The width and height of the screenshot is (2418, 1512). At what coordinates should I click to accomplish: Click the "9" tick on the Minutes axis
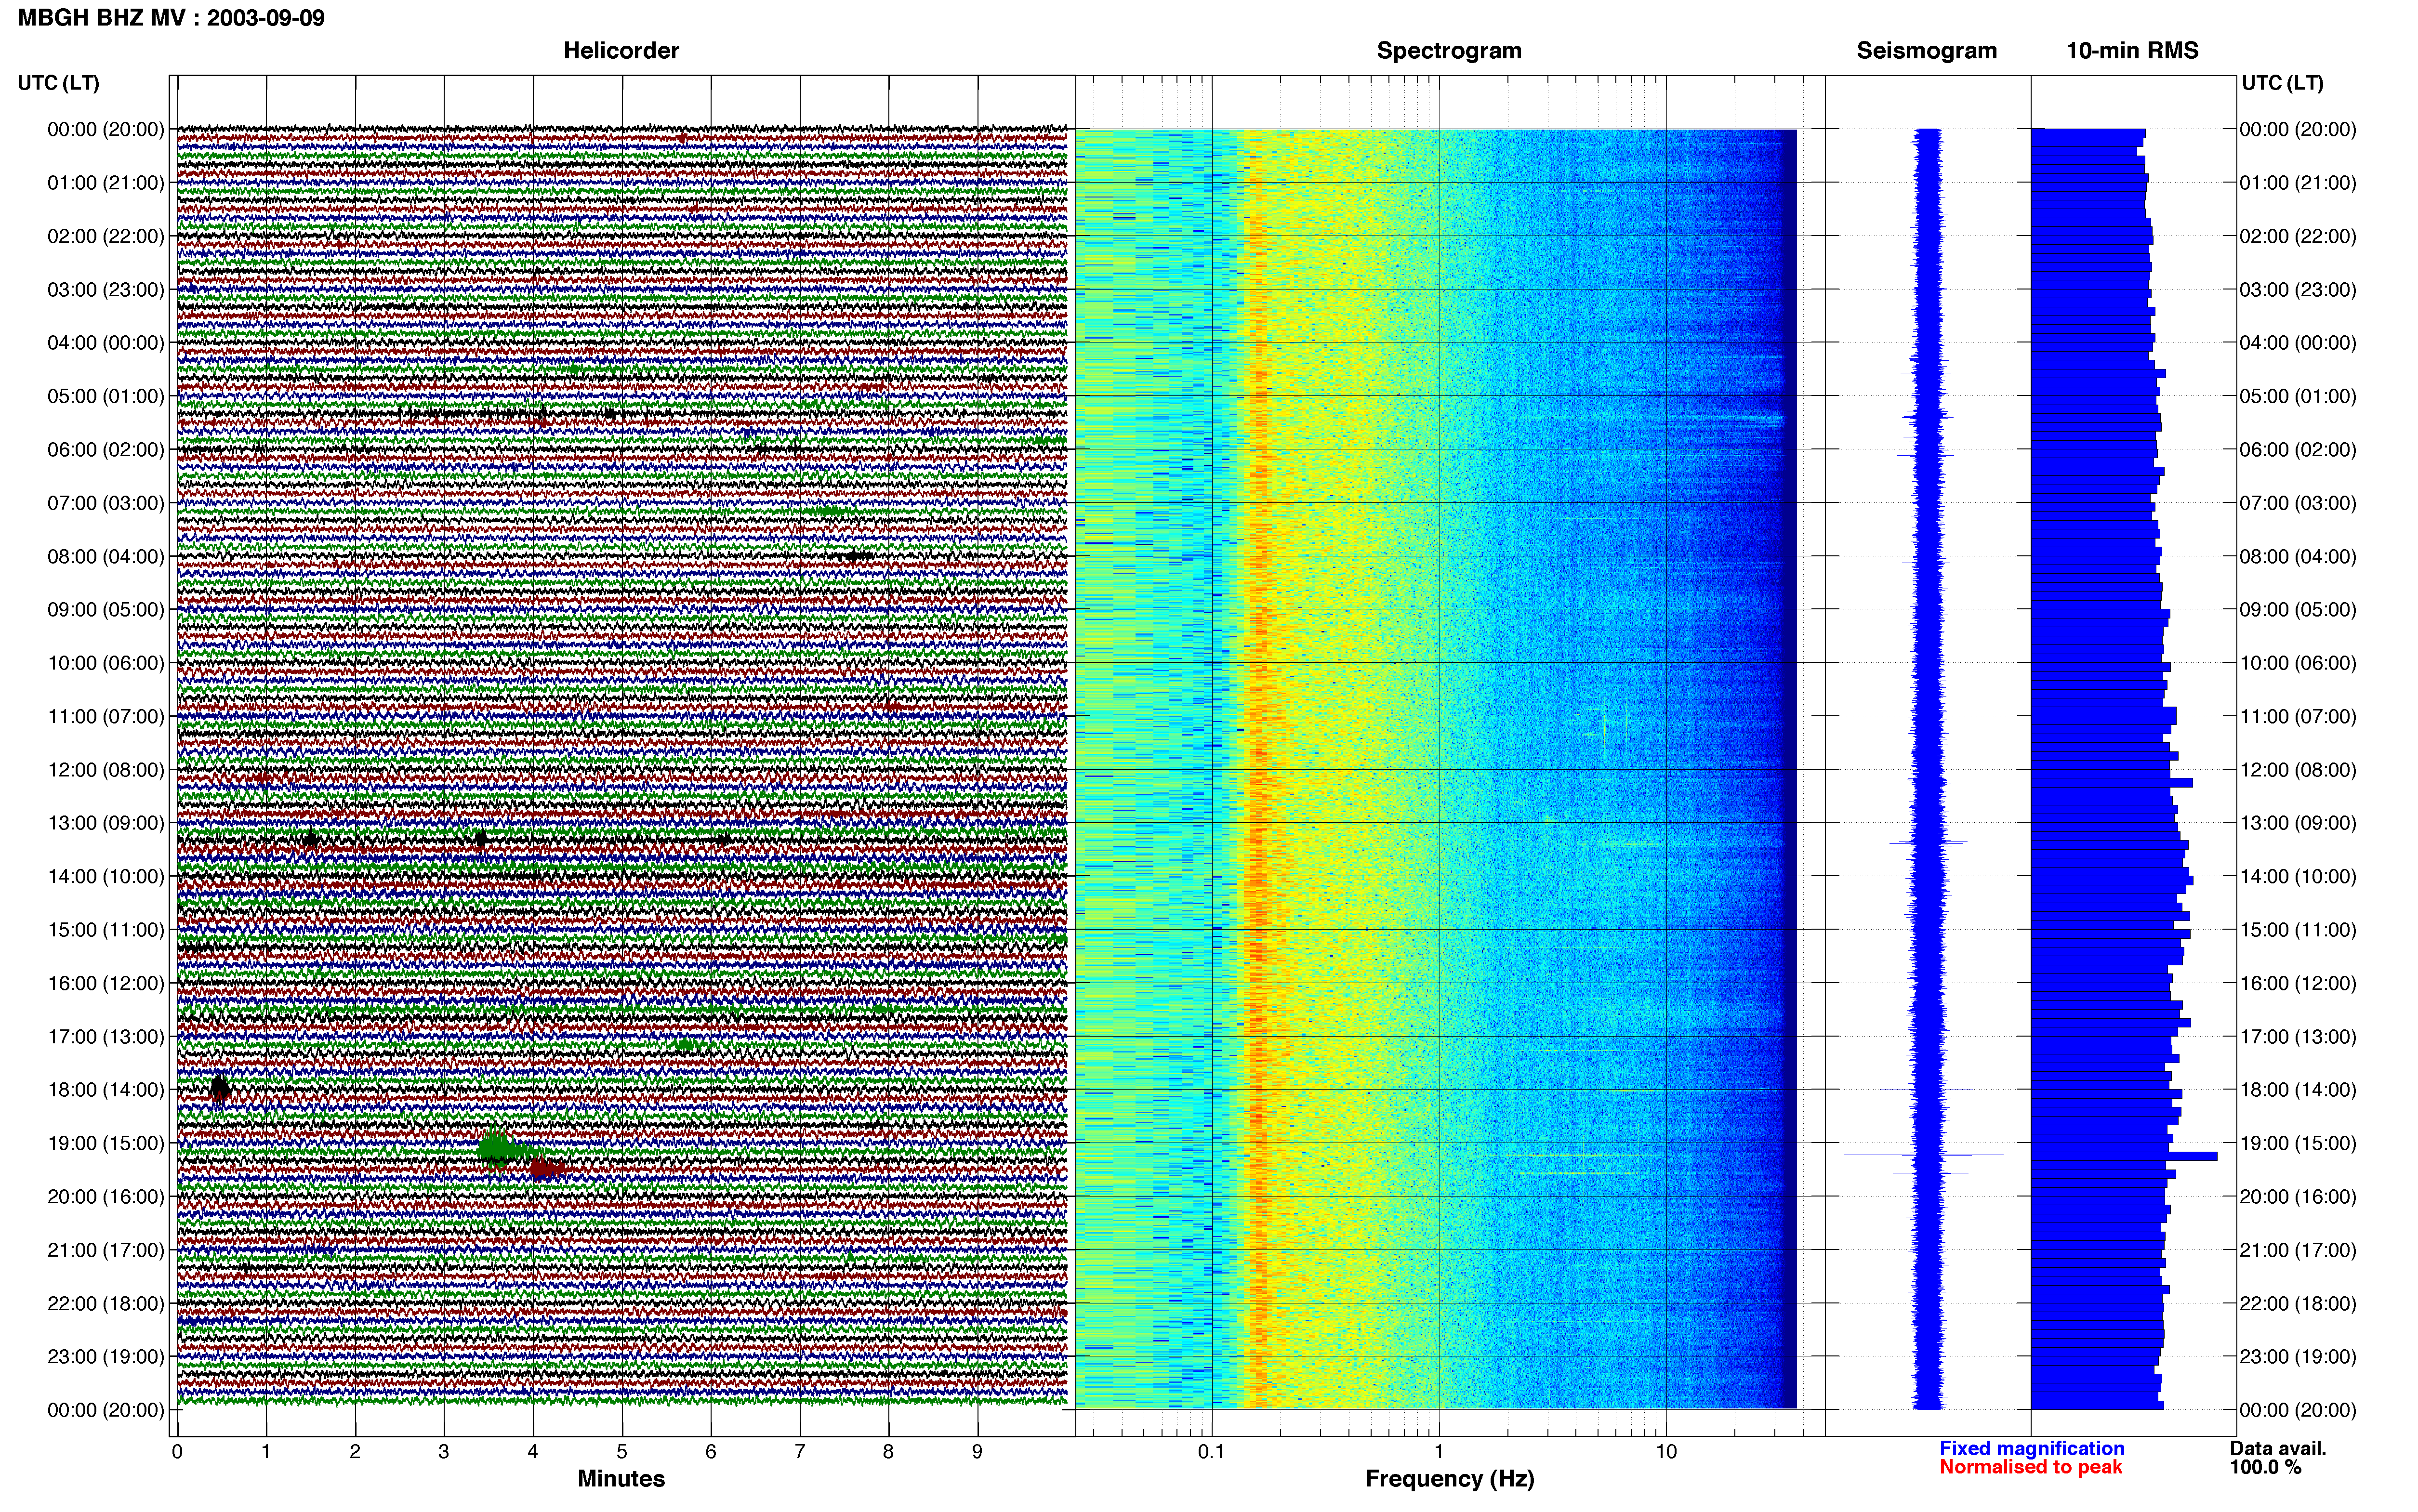click(977, 1452)
